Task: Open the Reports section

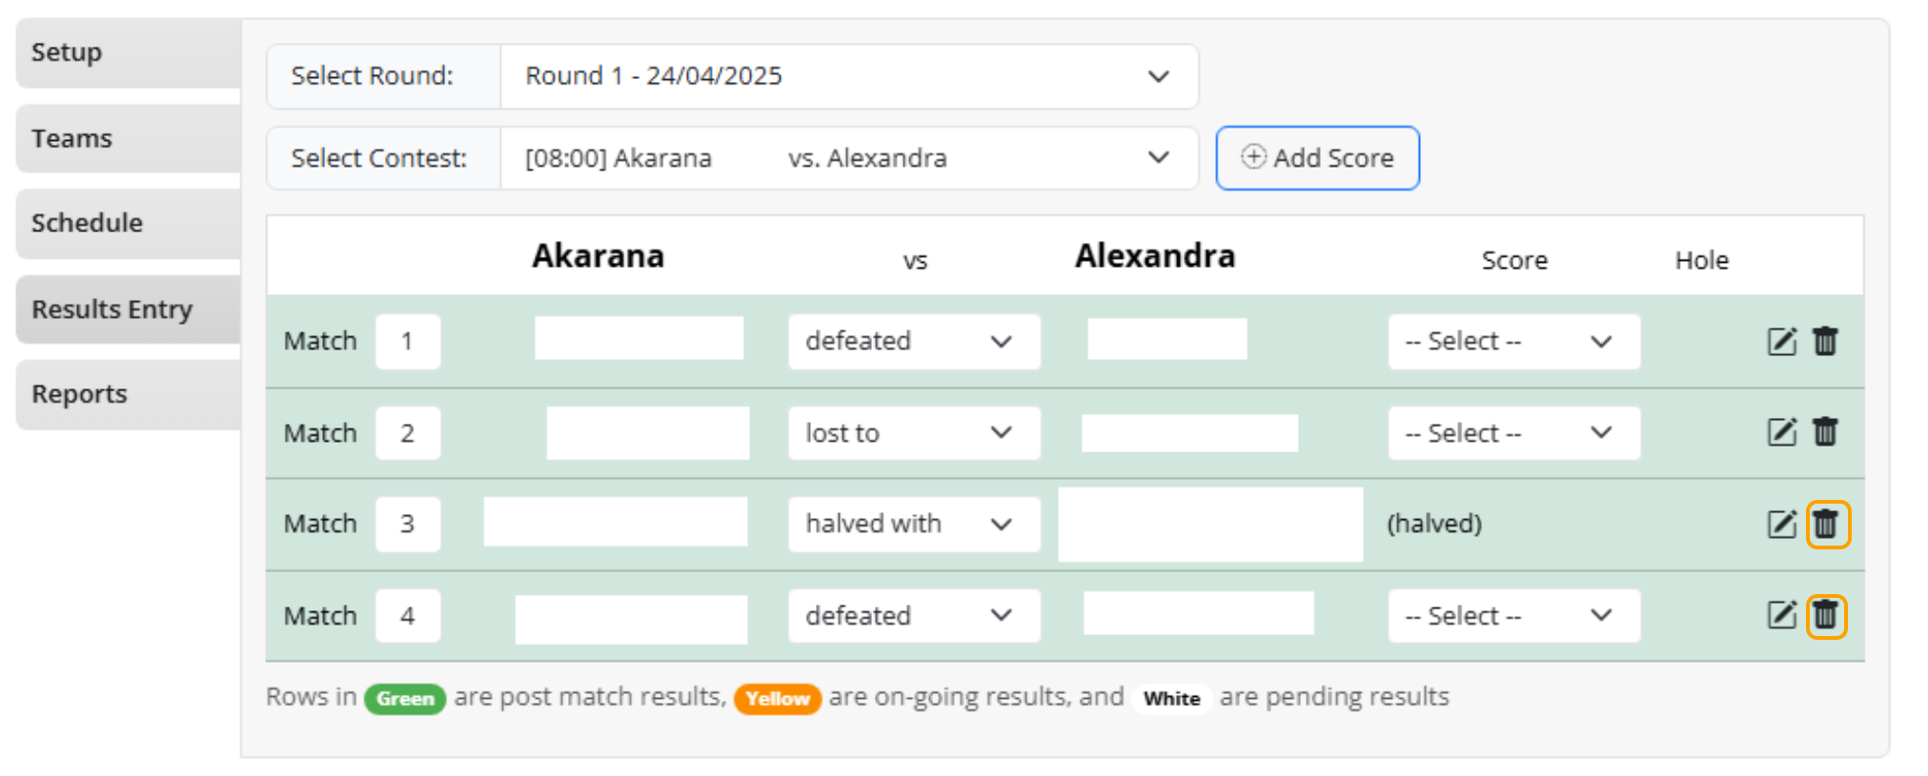Action: (x=128, y=395)
